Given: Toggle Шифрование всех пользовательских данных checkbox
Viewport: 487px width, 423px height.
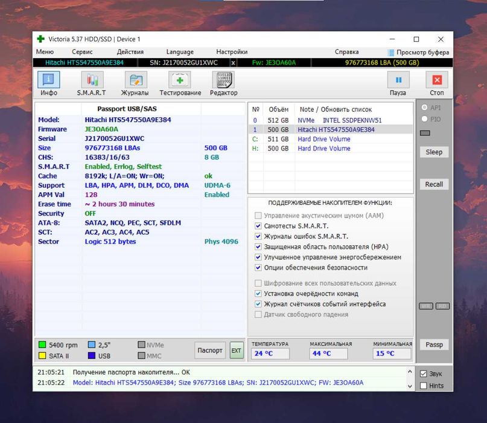Looking at the screenshot, I should [258, 283].
